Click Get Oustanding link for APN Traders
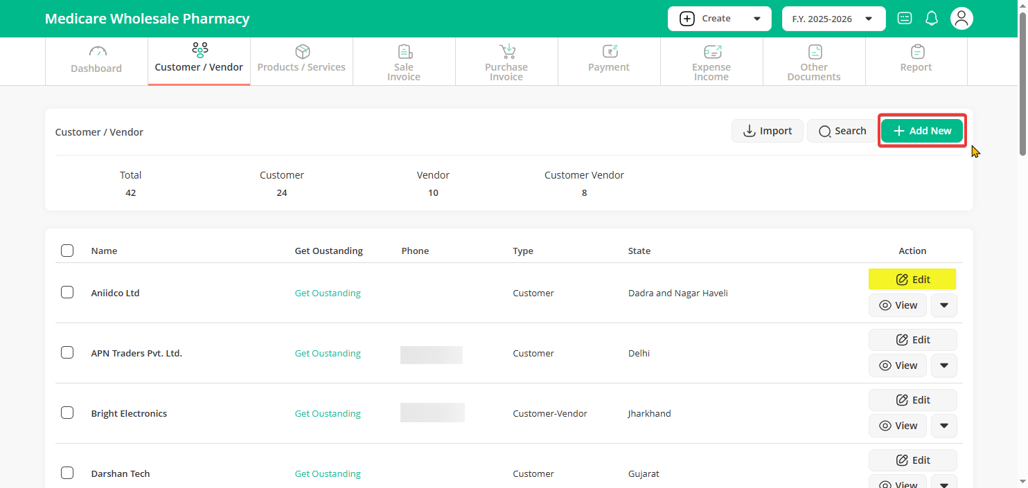1028x488 pixels. click(x=328, y=353)
